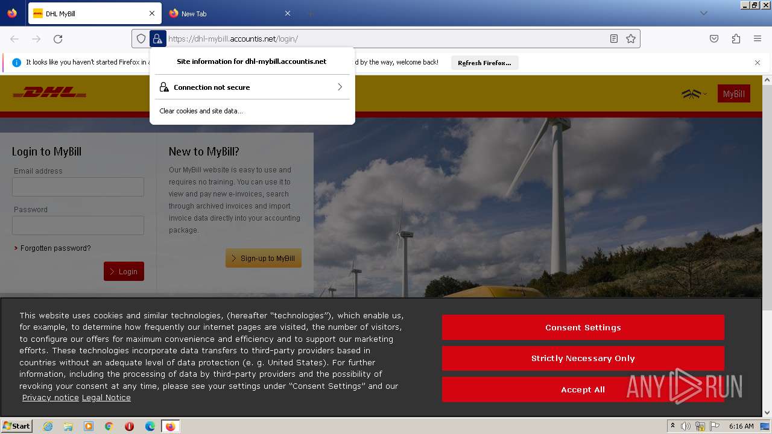Click the Email address field
The width and height of the screenshot is (772, 434).
(x=78, y=187)
